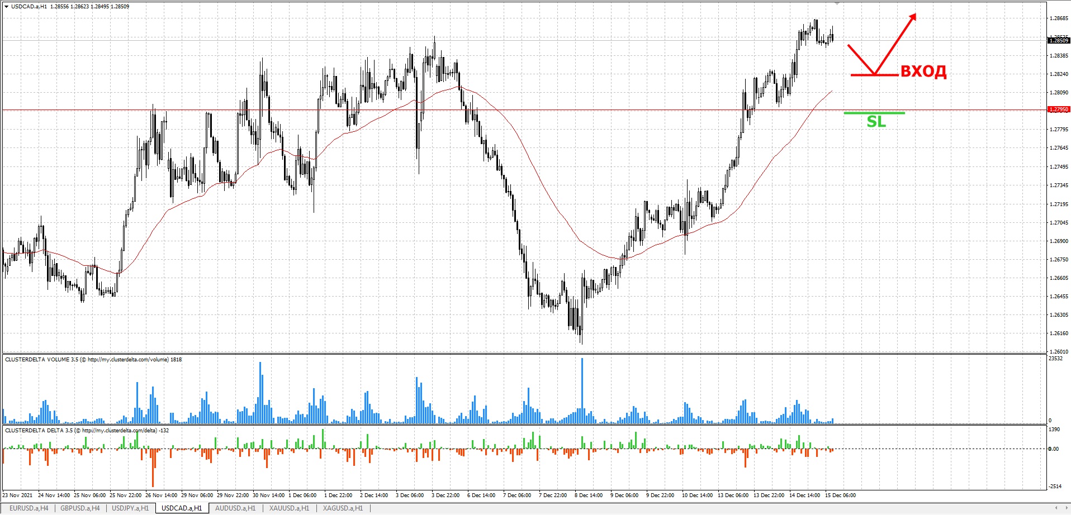Viewport: 1071px width, 515px height.
Task: Click the ClusterDelta Delta indicator label
Action: pos(87,431)
